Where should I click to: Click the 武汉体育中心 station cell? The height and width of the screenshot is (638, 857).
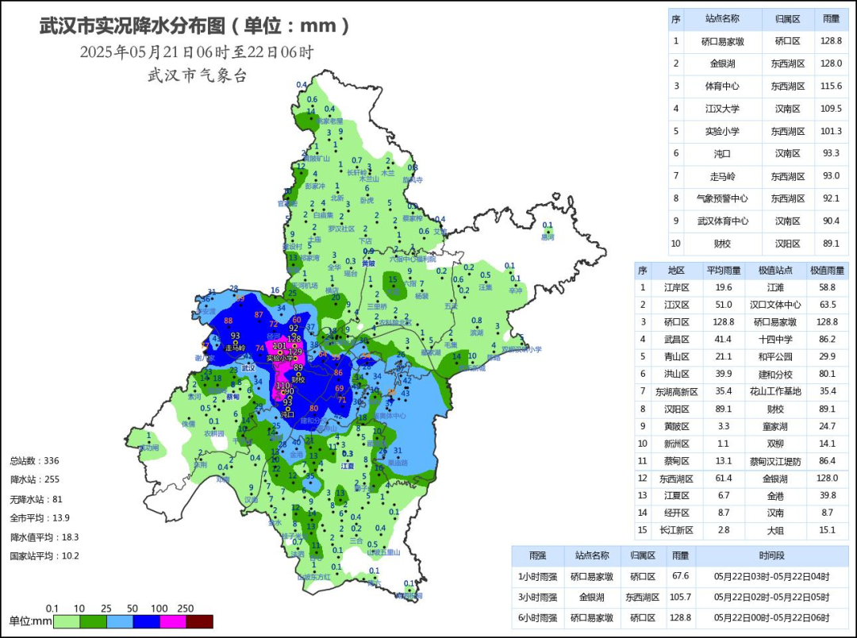[722, 221]
